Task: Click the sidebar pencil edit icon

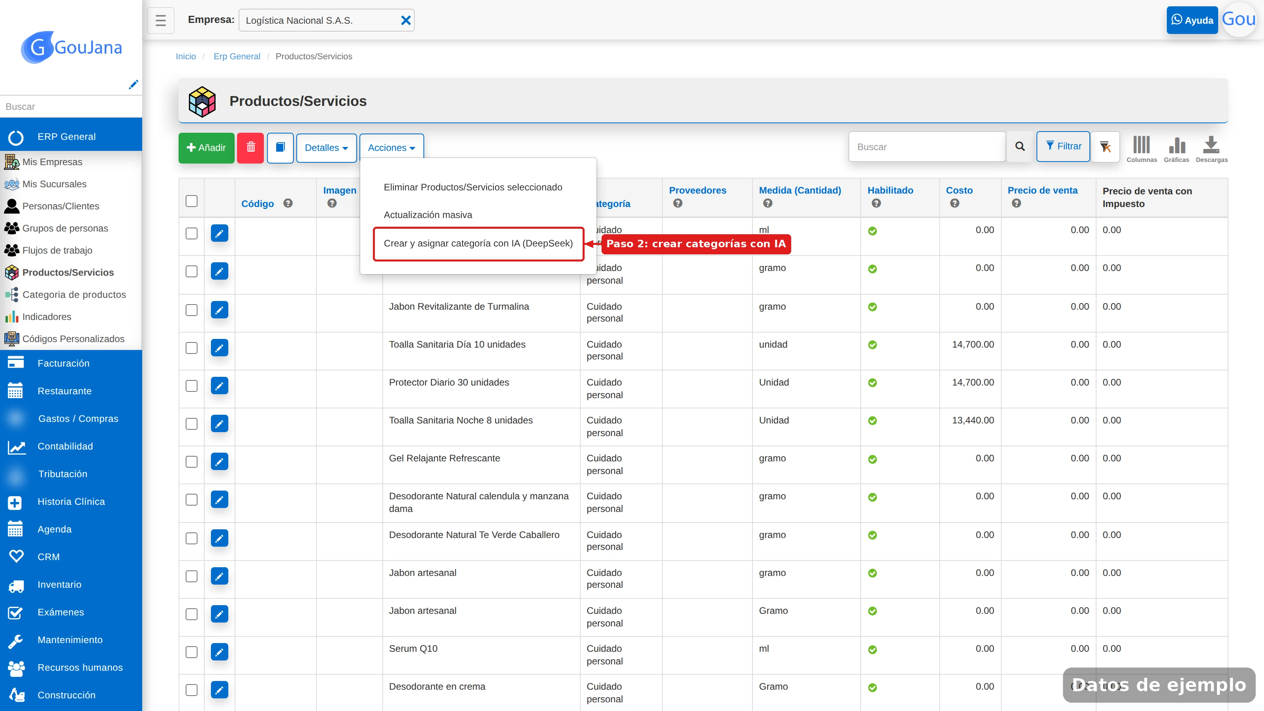Action: (133, 85)
